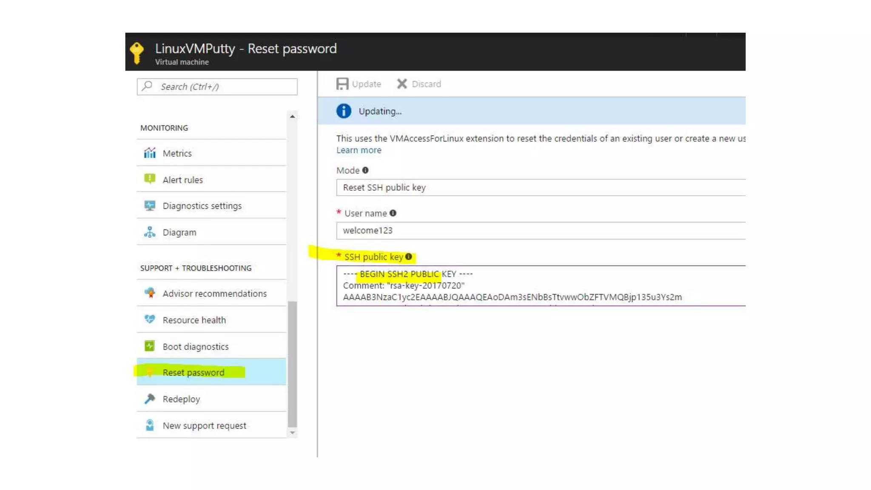
Task: Click the Advisor recommendations icon
Action: pos(150,293)
